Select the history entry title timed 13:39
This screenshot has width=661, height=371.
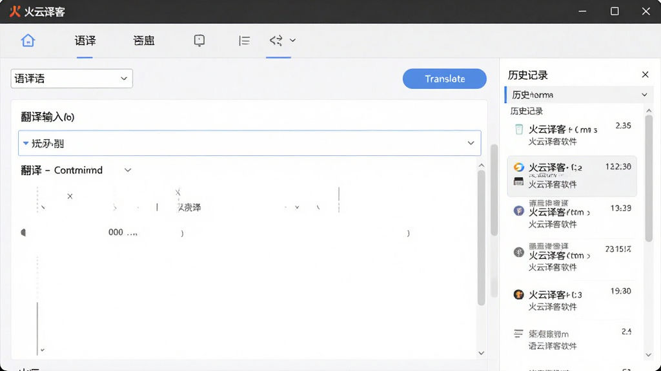[x=560, y=212]
